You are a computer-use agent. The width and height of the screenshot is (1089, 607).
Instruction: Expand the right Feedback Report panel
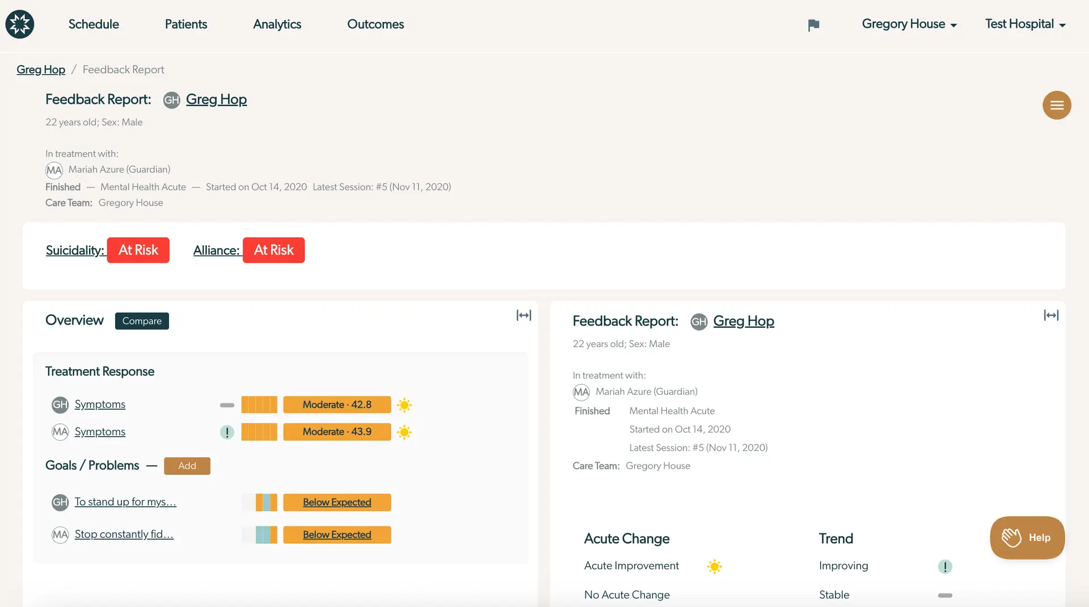(x=1050, y=315)
